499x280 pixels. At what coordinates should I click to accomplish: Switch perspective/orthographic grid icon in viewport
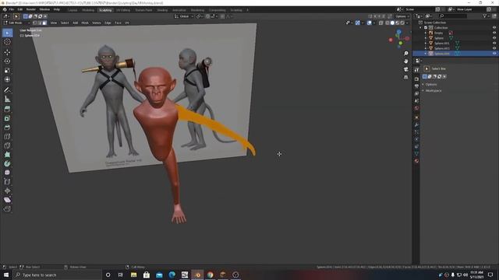coord(405,77)
